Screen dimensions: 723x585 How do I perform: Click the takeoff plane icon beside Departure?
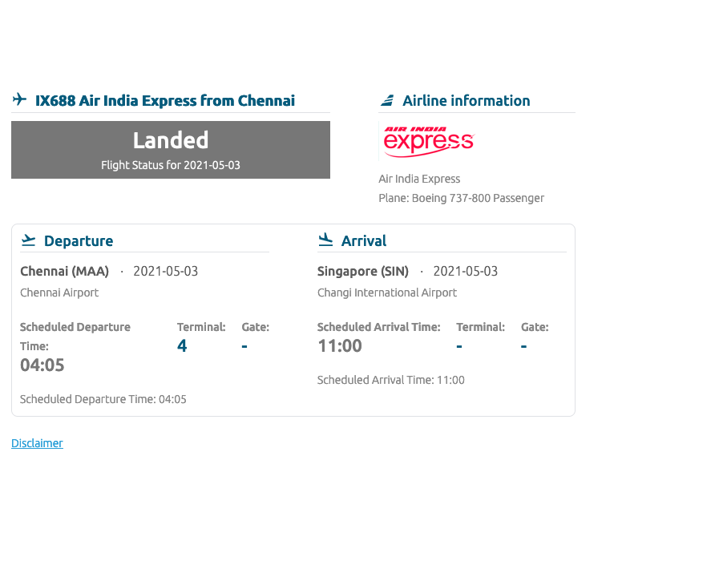click(29, 240)
